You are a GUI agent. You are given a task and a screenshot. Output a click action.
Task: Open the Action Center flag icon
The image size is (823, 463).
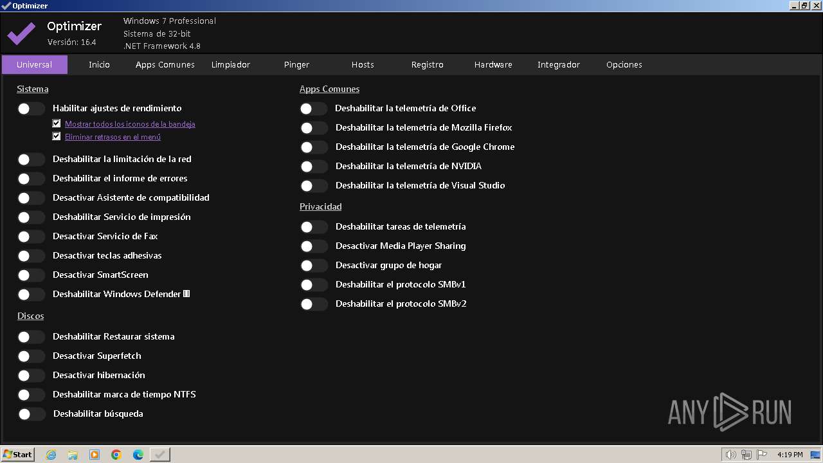coord(762,455)
